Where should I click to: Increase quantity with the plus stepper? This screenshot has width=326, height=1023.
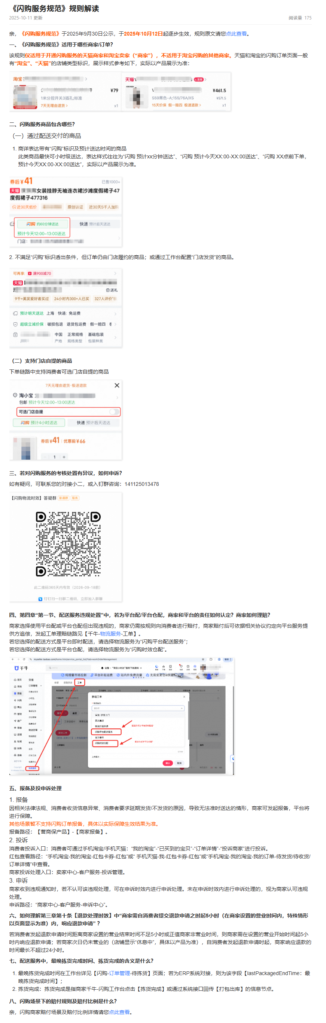64,457
